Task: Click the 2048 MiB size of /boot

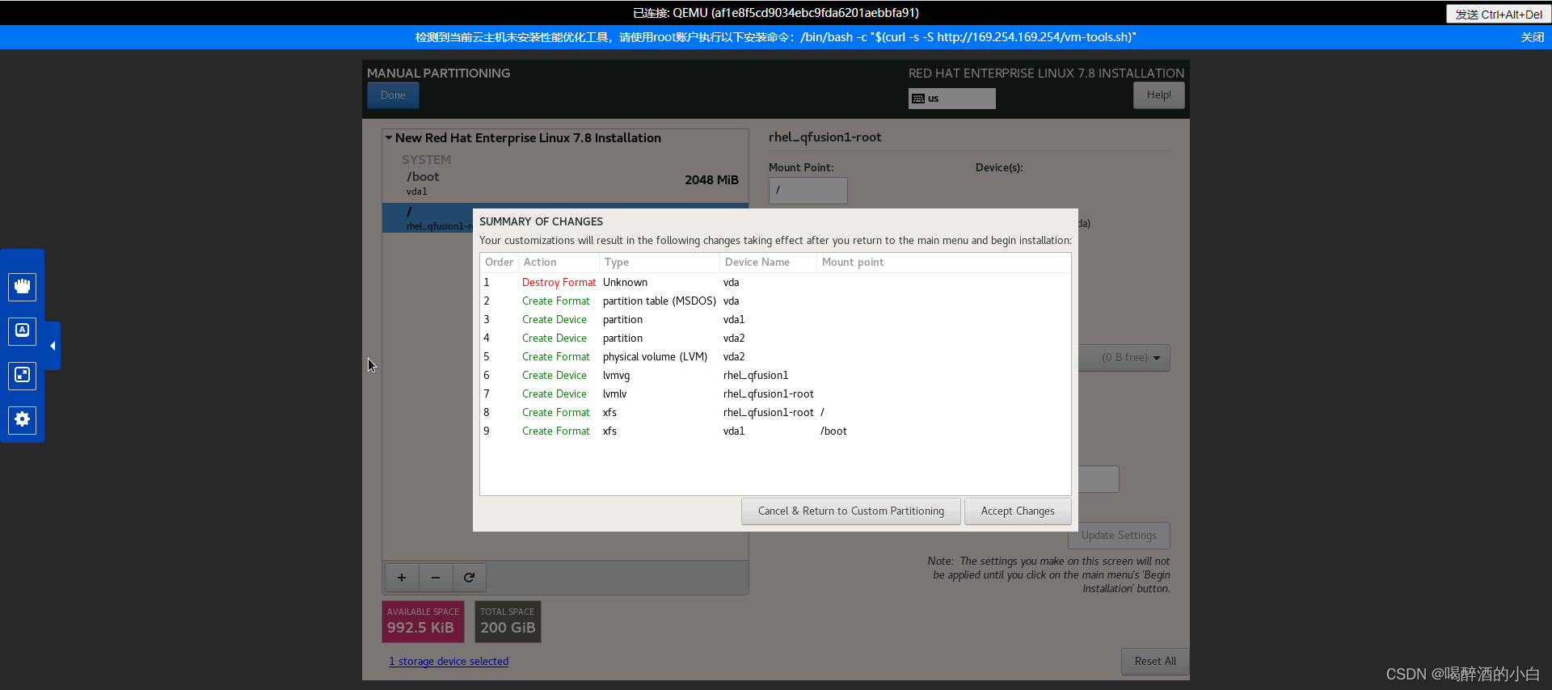Action: pyautogui.click(x=711, y=180)
